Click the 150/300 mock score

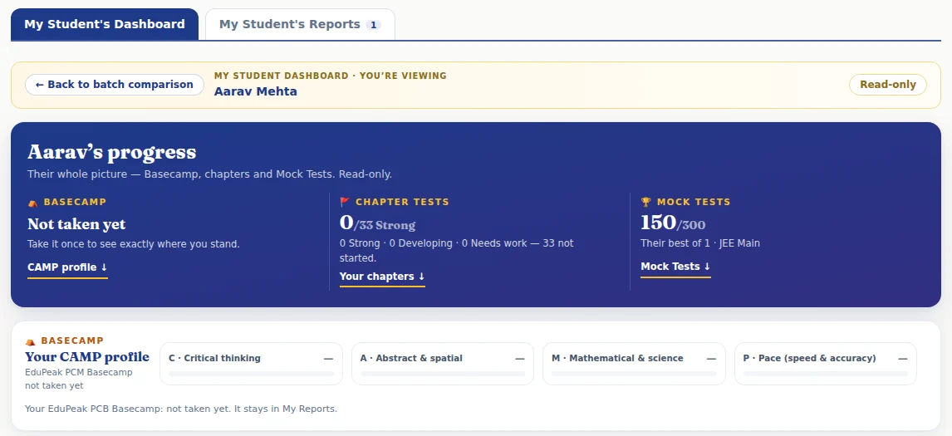[x=673, y=223]
